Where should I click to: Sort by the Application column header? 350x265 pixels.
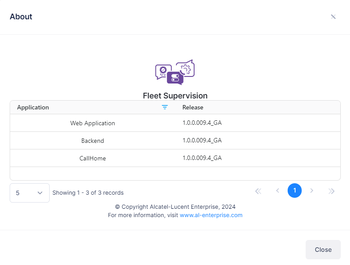tap(33, 107)
